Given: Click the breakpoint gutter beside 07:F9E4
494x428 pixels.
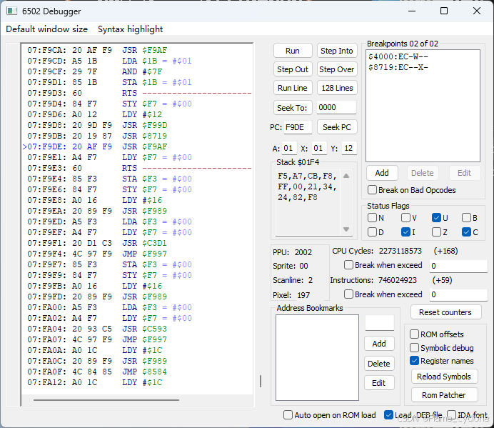Looking at the screenshot, I should pos(14,179).
